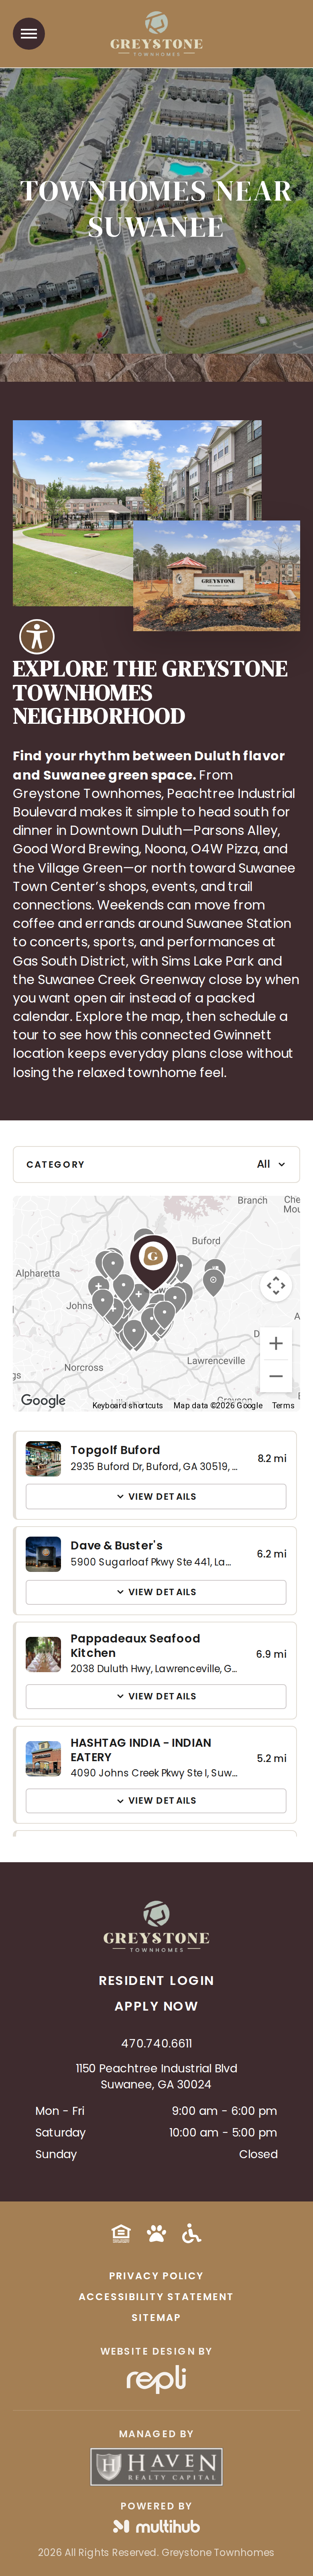The width and height of the screenshot is (313, 2576).
Task: Click the Greystone Townhomes header logo
Action: pos(156,34)
